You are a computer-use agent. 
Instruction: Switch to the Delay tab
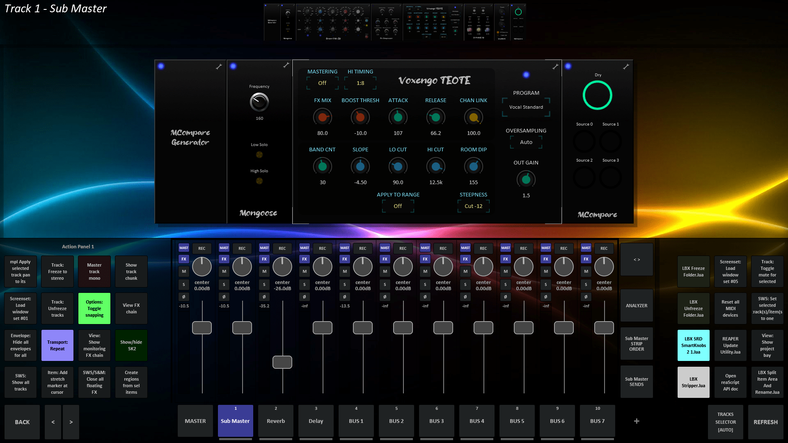pos(316,421)
